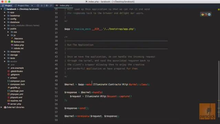Select package.json file
Screen dimensions: 220x124
(x=17, y=91)
